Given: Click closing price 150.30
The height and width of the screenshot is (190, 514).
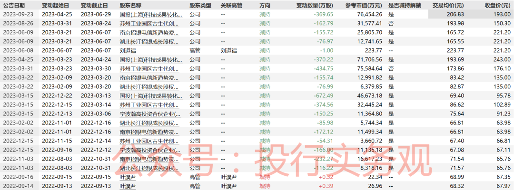Looking at the screenshot, I should (503, 23).
